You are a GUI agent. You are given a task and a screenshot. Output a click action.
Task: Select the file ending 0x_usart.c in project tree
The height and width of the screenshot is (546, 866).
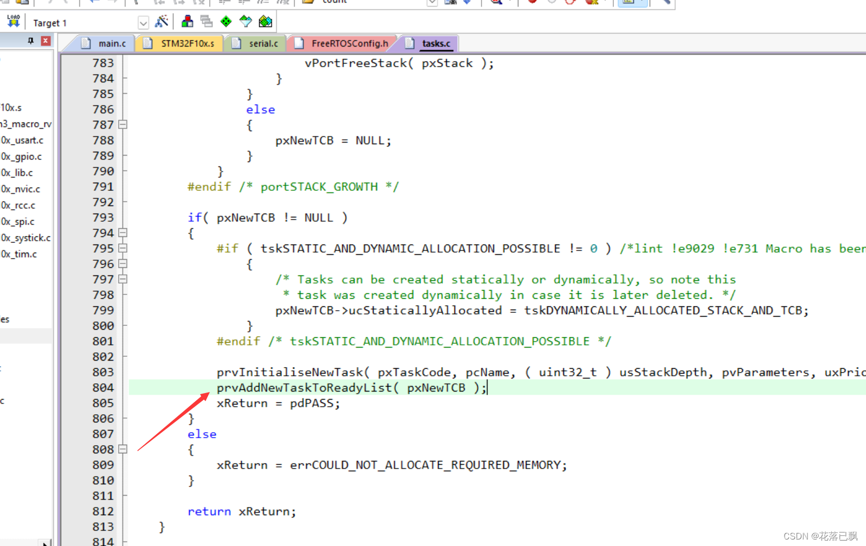[22, 140]
